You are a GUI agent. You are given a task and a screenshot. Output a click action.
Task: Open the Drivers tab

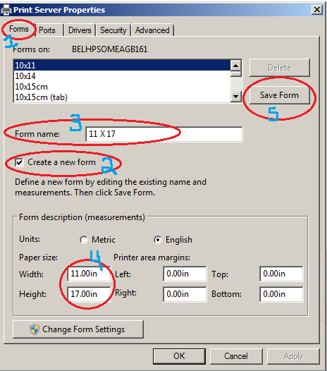(80, 30)
